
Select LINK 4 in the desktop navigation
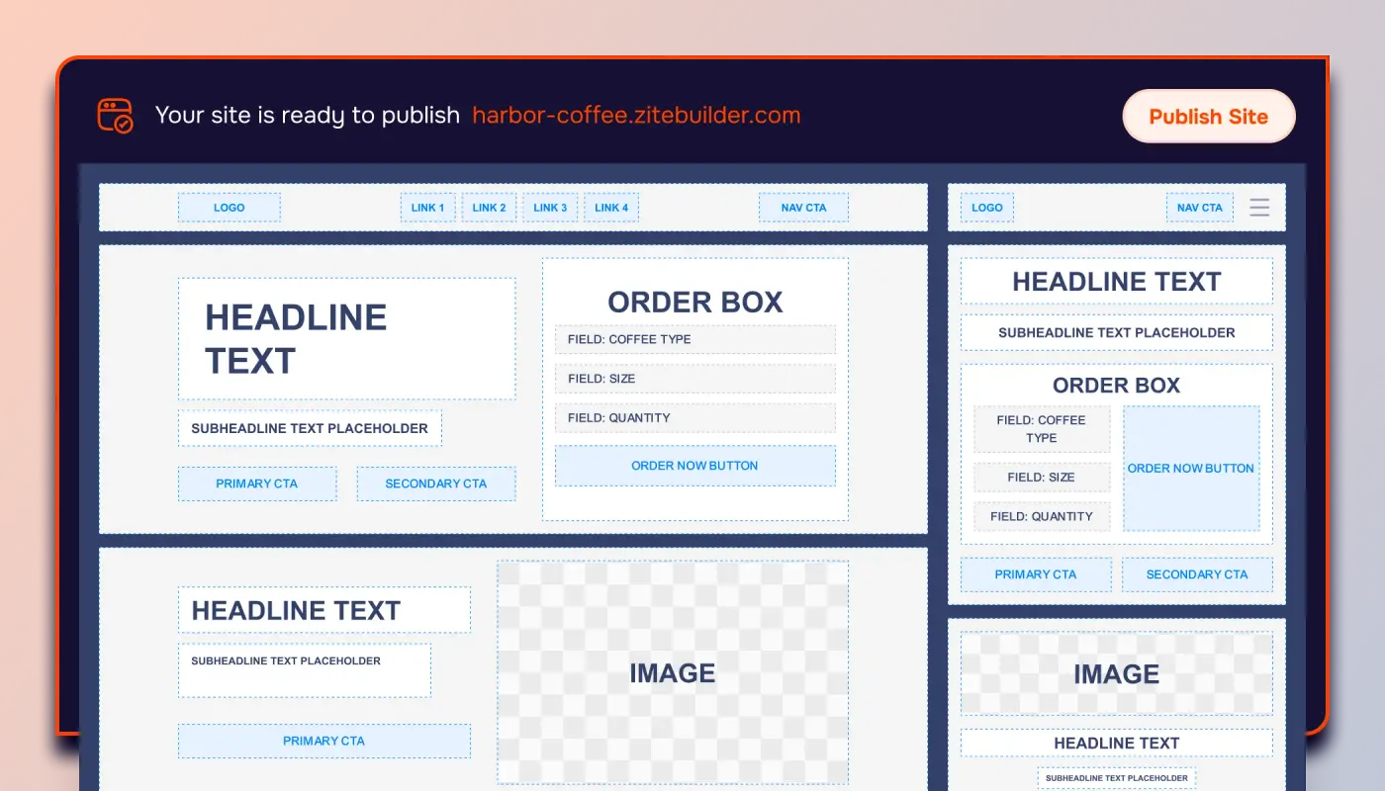point(612,208)
